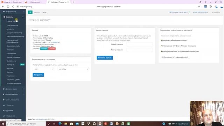
Task: Click the Информация camera icon in sidebar
Action: pyautogui.click(x=4, y=12)
